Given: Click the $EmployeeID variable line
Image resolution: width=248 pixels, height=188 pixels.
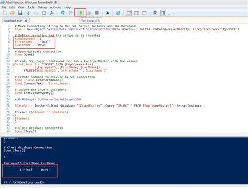Looking at the screenshot, I should pyautogui.click(x=28, y=39).
